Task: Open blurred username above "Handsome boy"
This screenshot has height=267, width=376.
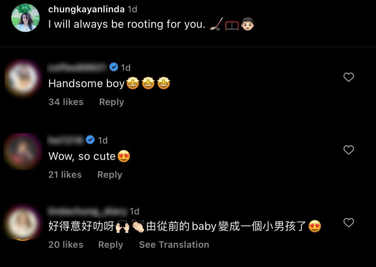Action: pos(77,67)
